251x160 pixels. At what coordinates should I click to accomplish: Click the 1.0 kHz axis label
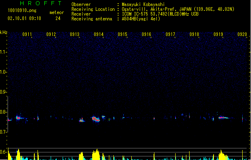click(3, 72)
